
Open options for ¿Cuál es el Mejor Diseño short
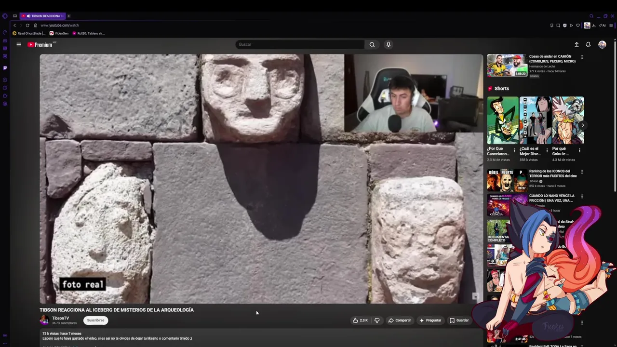tap(547, 150)
